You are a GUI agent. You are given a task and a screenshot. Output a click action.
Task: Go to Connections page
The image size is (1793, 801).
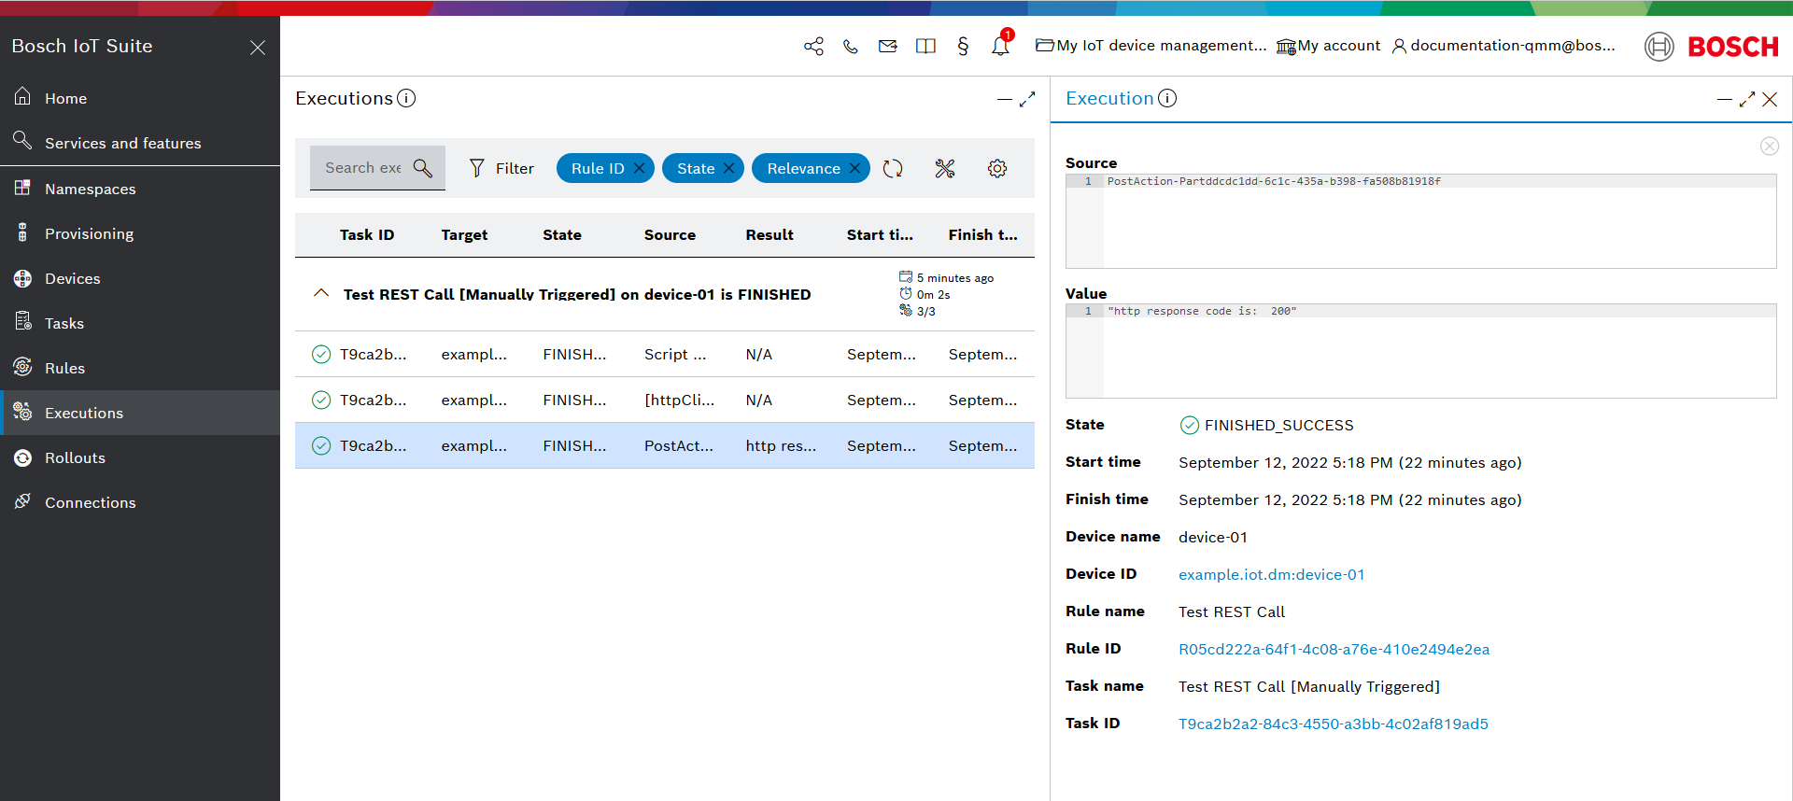140,502
